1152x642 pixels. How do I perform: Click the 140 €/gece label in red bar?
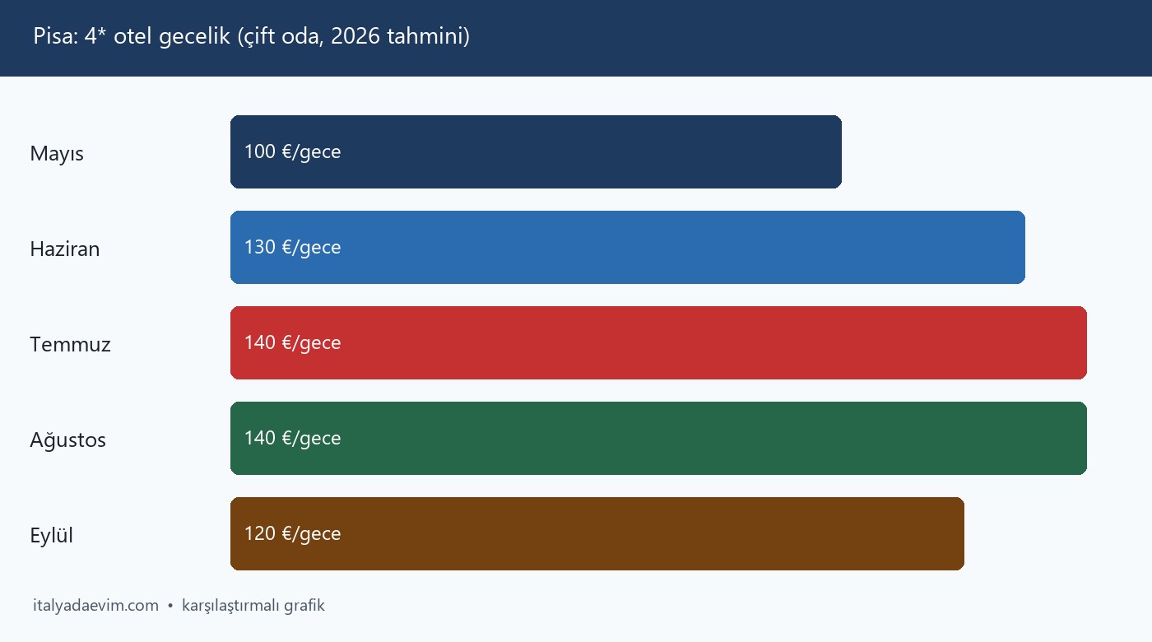tap(292, 343)
